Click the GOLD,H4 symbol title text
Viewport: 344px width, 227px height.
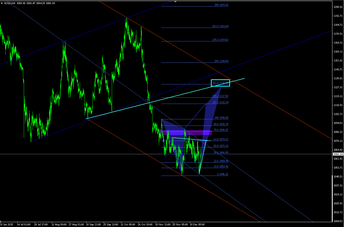(9, 3)
